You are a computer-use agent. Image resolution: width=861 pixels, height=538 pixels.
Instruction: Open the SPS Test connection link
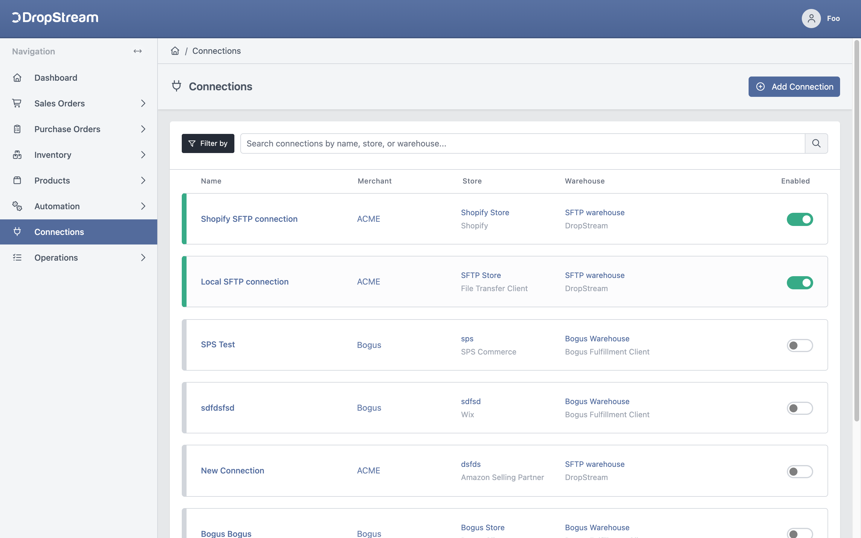(x=218, y=344)
